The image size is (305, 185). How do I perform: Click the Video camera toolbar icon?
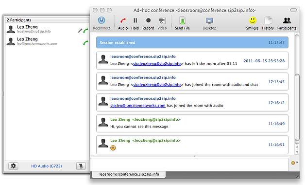pos(162,20)
